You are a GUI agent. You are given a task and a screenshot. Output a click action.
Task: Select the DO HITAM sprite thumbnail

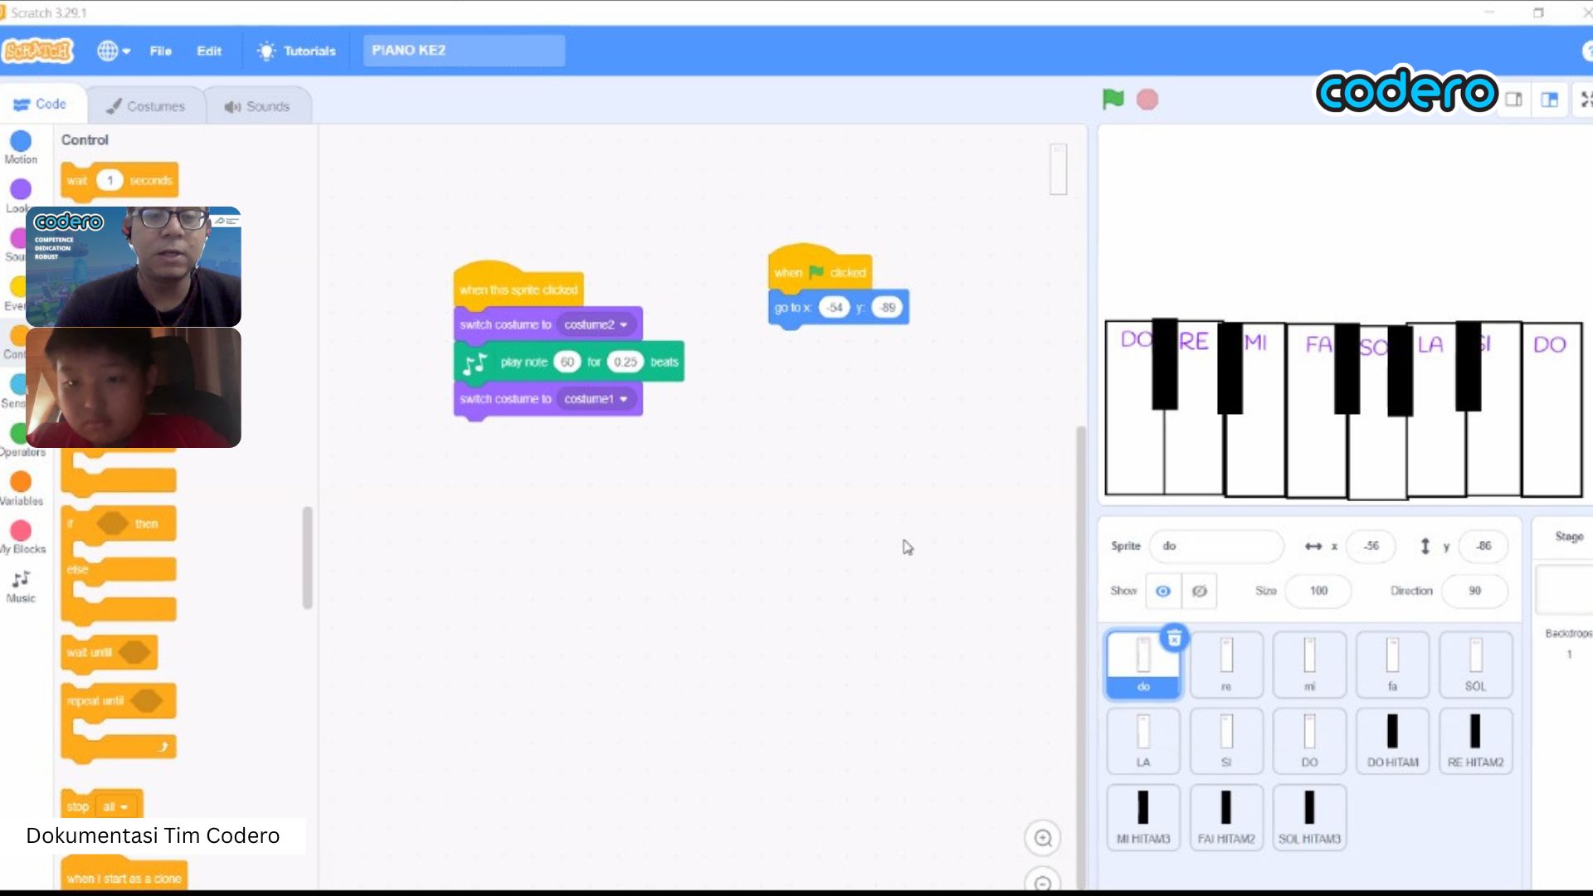1392,740
